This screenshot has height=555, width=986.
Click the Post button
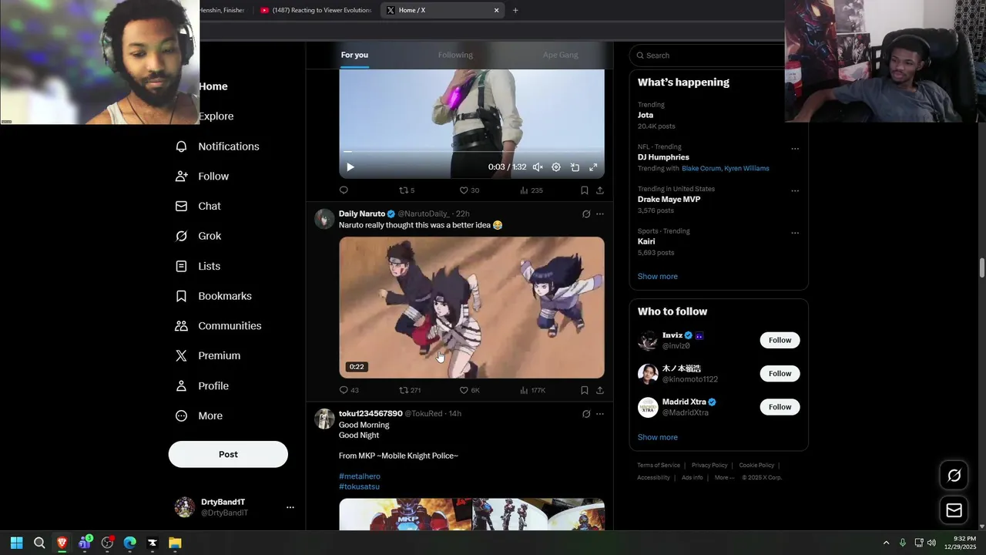click(x=228, y=454)
